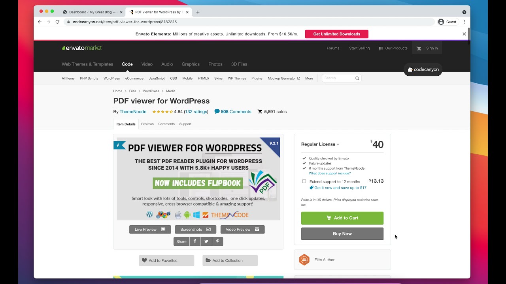
Task: Click the browser back arrow
Action: point(40,22)
